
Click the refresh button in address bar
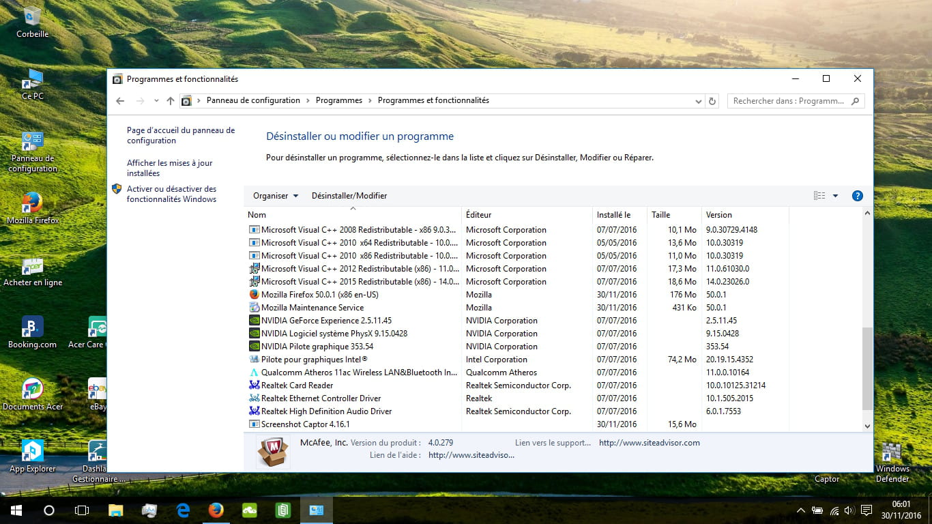[x=712, y=101]
